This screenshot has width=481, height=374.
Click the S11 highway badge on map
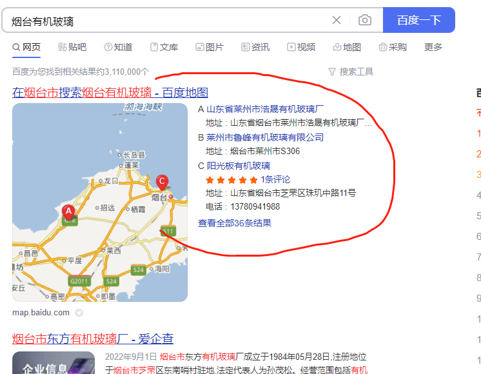point(168,231)
